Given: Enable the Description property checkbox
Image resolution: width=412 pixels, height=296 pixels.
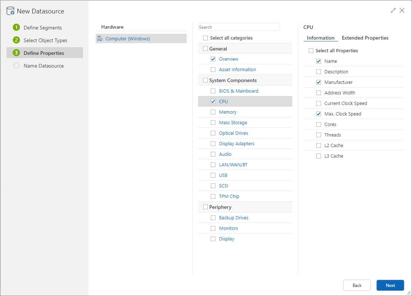Looking at the screenshot, I should [318, 72].
